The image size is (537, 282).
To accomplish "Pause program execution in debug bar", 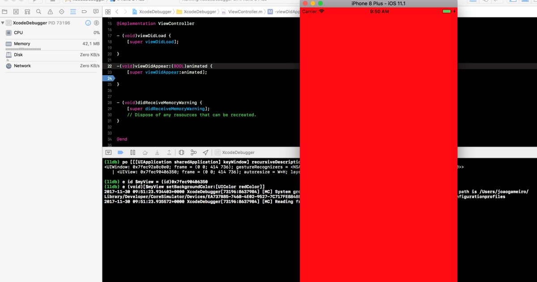I will [132, 153].
